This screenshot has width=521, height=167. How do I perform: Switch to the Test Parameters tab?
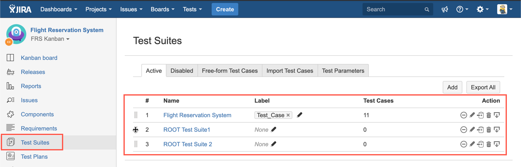pyautogui.click(x=343, y=71)
